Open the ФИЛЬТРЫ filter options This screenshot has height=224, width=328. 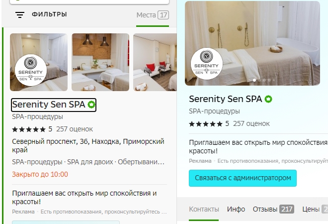pyautogui.click(x=49, y=14)
